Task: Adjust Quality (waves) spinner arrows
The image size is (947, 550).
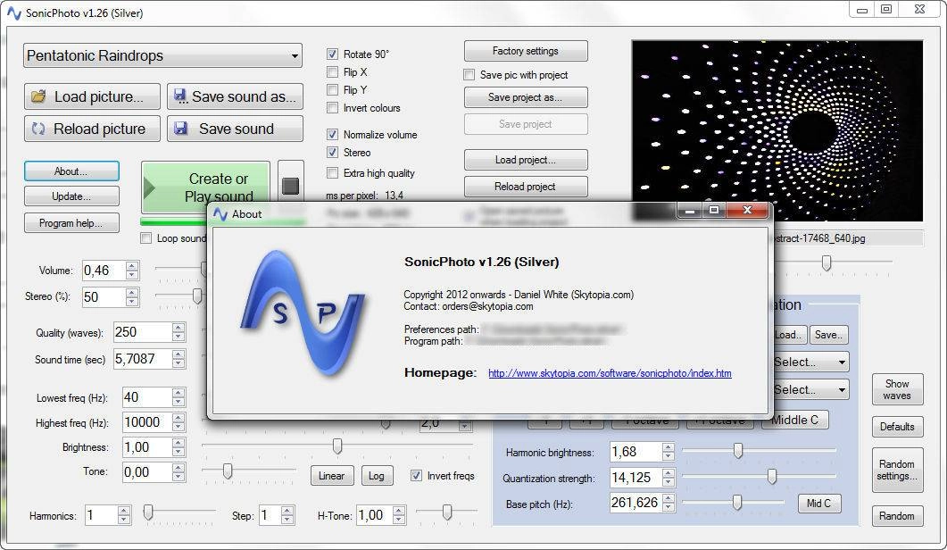Action: (179, 332)
